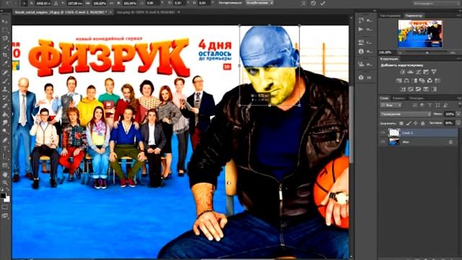Select the Слой 2 layer row
462x260 pixels.
419,133
